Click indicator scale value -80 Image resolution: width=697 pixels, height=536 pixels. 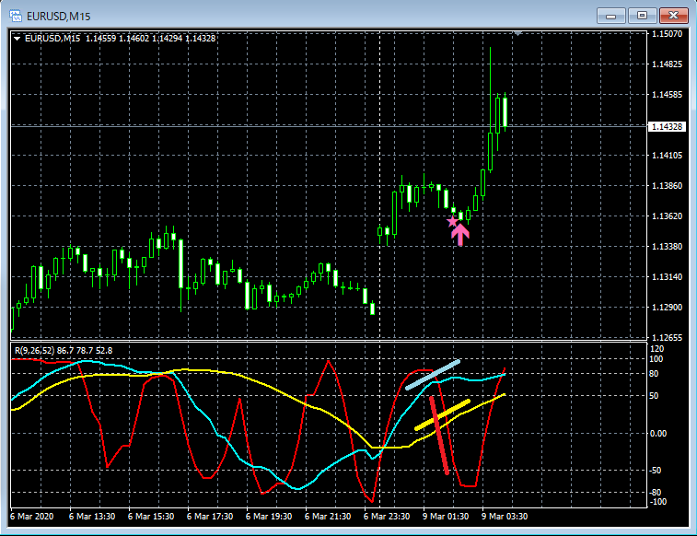[x=656, y=493]
